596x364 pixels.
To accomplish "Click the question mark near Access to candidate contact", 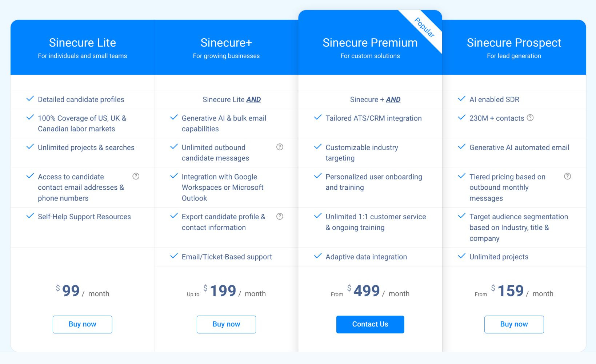I will pyautogui.click(x=136, y=176).
